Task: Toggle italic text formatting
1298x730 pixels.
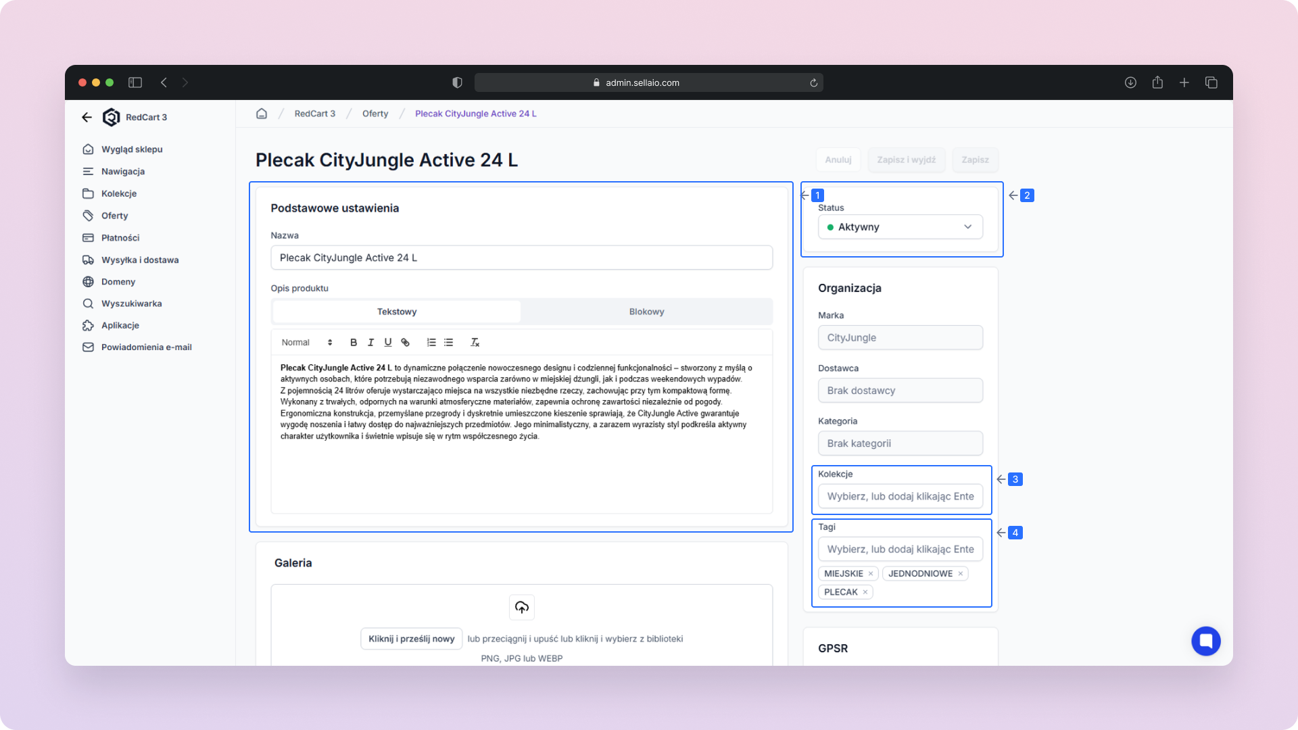Action: pos(370,343)
